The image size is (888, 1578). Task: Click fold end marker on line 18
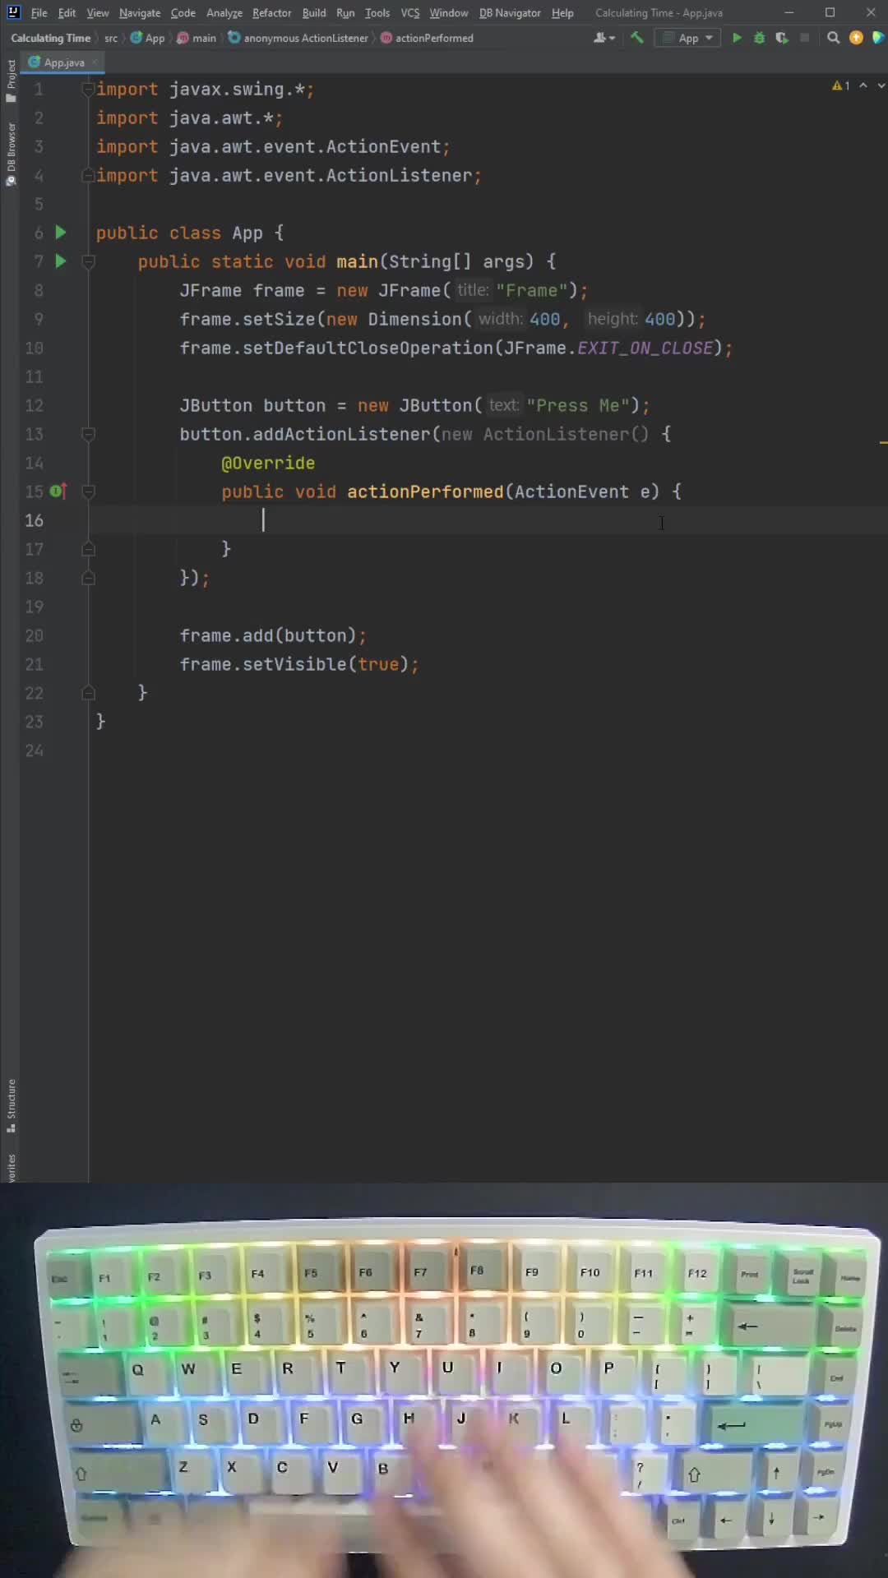pyautogui.click(x=88, y=578)
